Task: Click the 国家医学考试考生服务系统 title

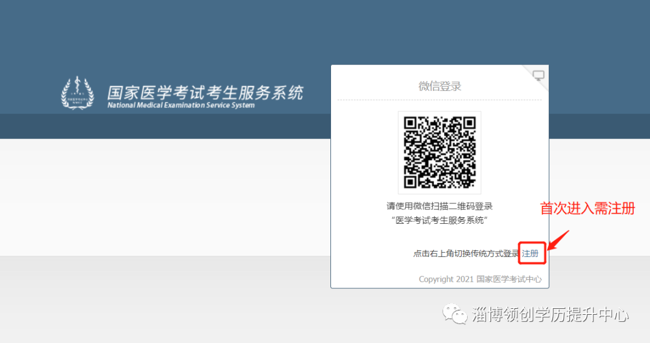Action: (x=205, y=93)
